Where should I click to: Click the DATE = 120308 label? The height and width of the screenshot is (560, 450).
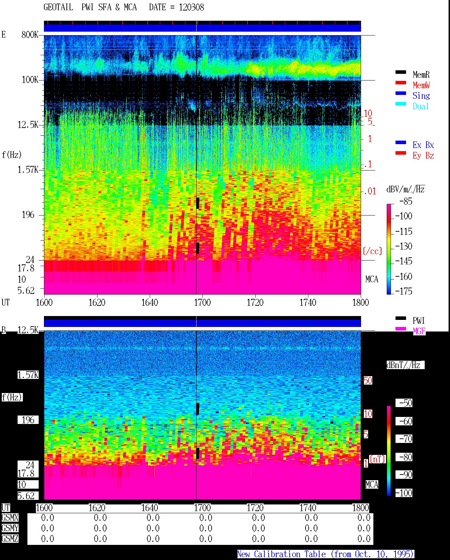[x=176, y=7]
